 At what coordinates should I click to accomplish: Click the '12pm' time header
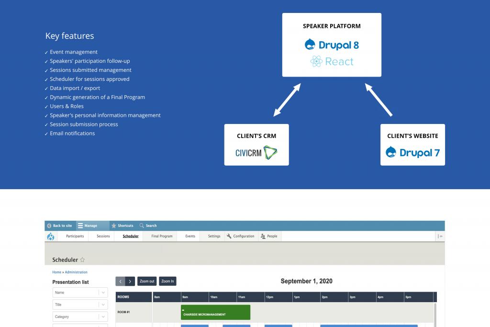pyautogui.click(x=270, y=297)
